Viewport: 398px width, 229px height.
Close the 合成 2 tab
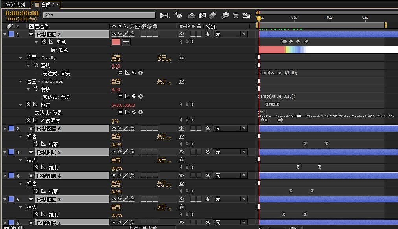(58, 5)
